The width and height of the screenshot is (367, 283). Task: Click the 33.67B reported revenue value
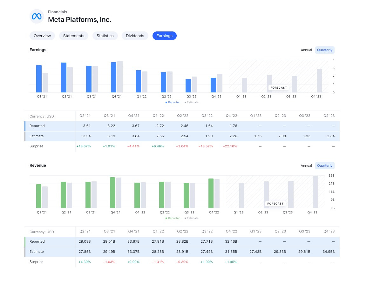pos(133,242)
